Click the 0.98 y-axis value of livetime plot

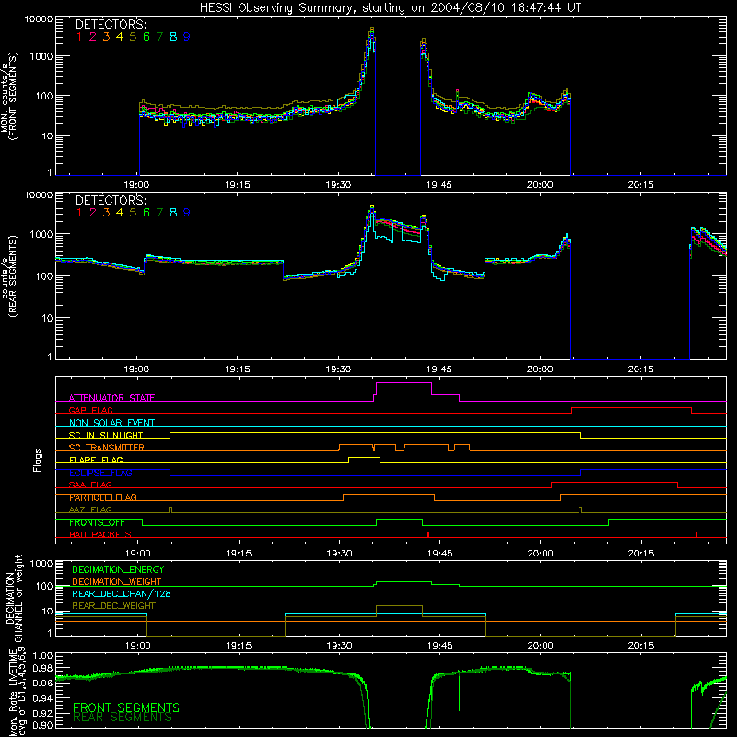pyautogui.click(x=42, y=668)
